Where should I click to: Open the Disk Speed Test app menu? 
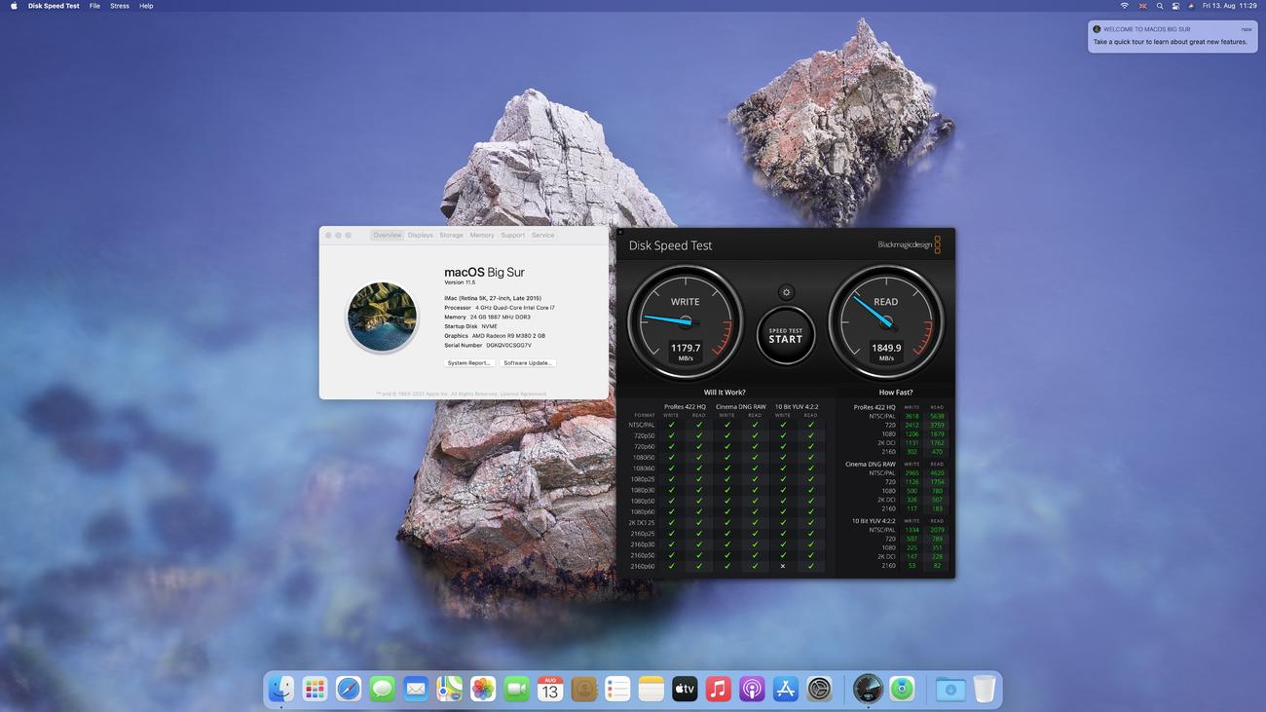[54, 6]
